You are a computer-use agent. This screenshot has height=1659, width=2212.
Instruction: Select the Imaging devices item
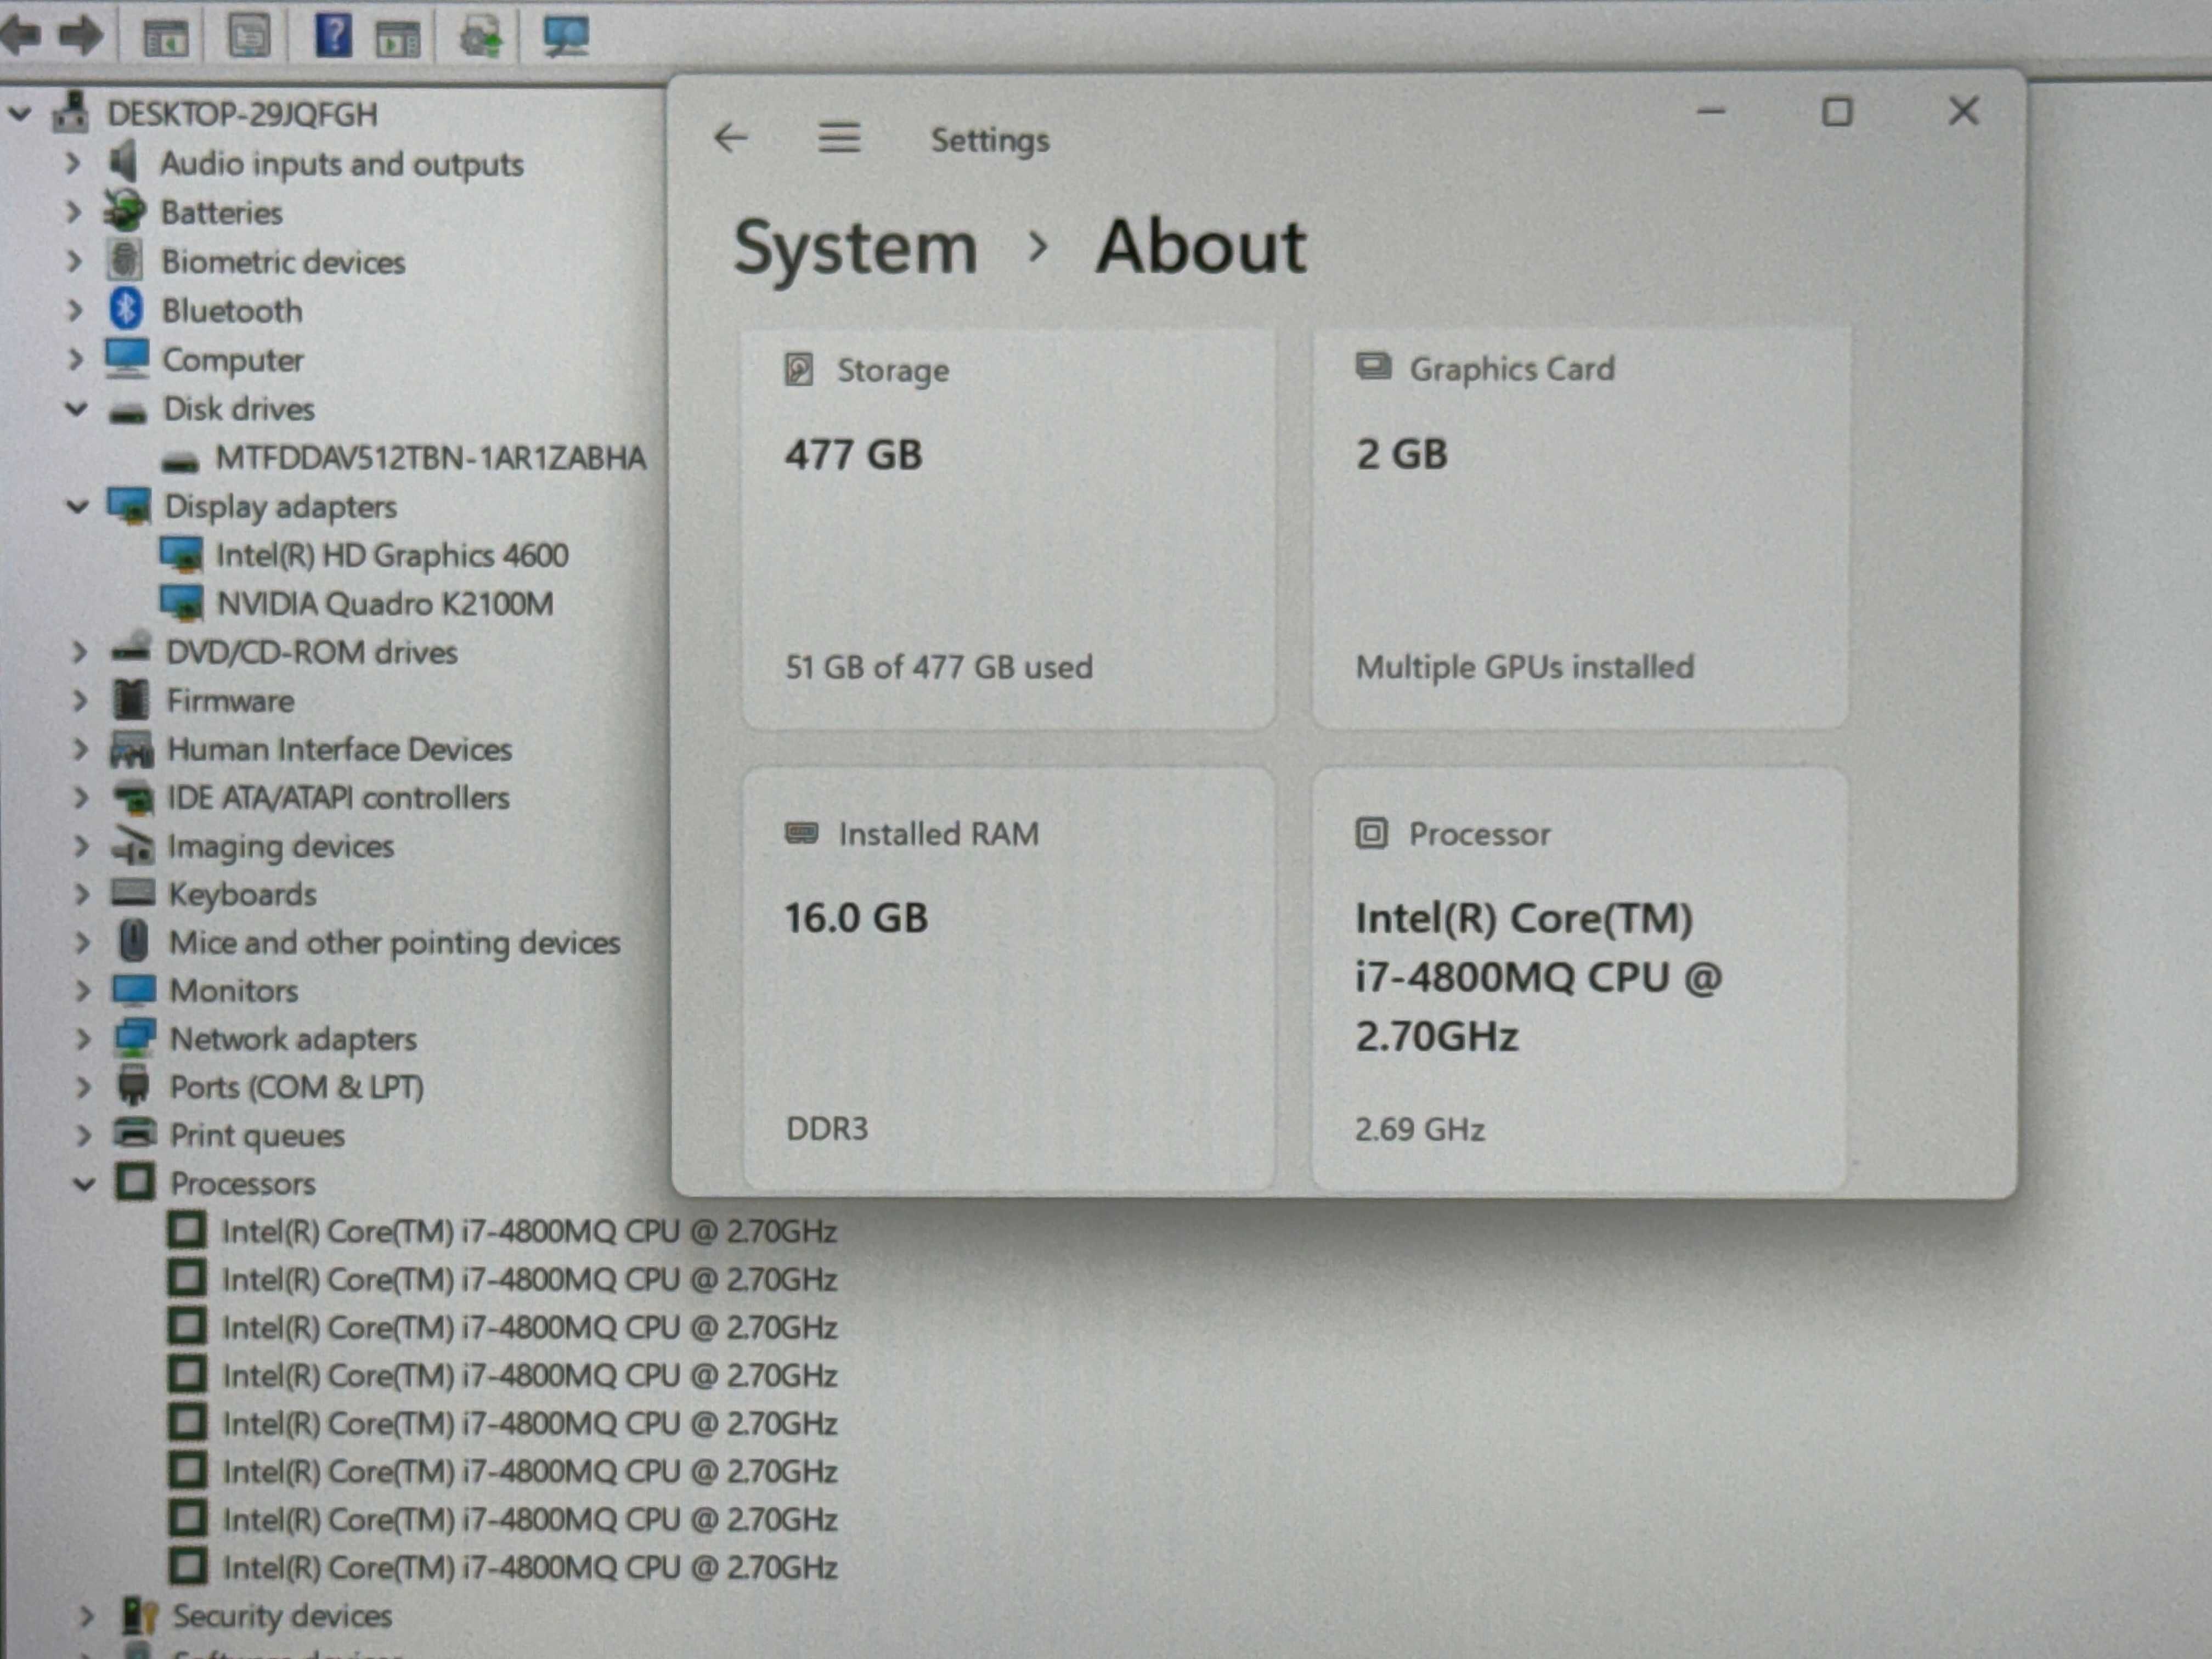coord(281,846)
